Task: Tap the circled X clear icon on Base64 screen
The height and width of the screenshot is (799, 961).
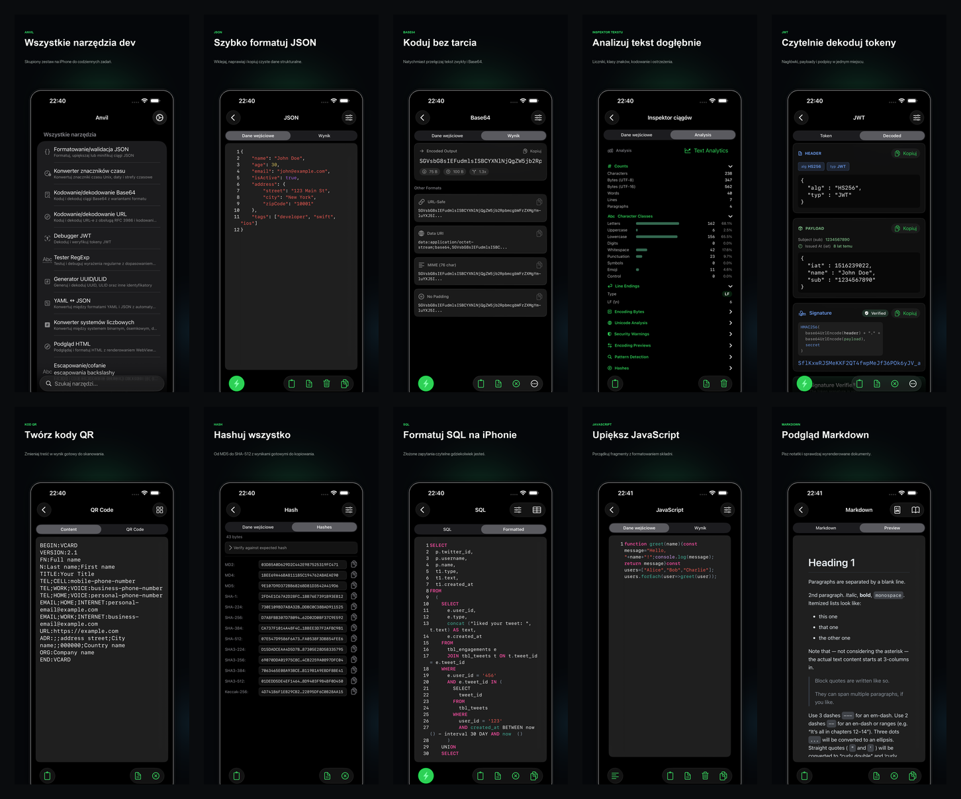Action: point(516,384)
